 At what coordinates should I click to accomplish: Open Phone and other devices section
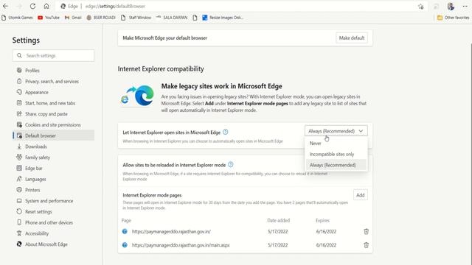[53, 222]
